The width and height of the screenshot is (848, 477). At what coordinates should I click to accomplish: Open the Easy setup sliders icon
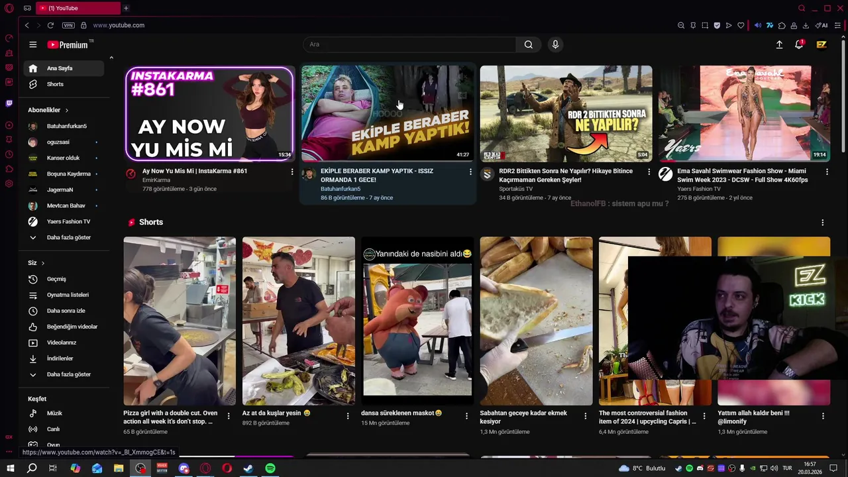(837, 25)
